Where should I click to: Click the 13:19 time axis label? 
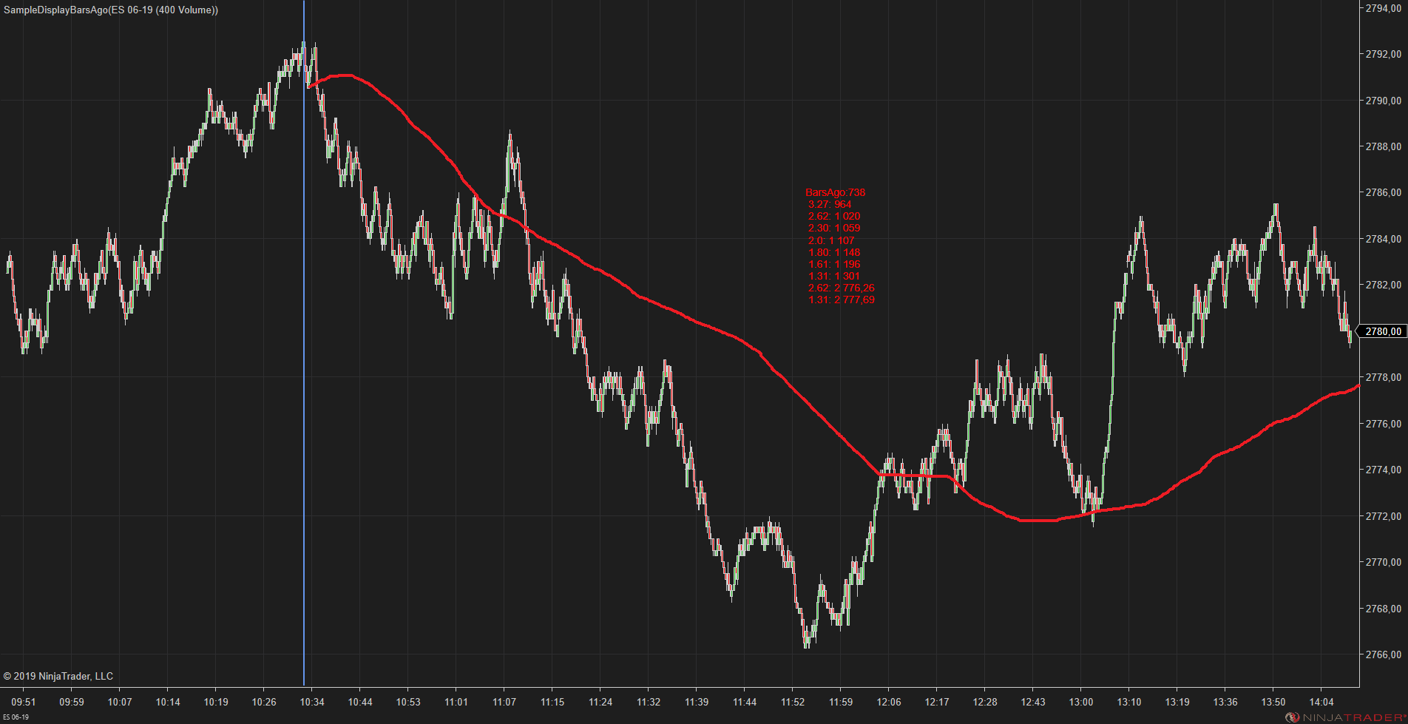[x=1177, y=702]
